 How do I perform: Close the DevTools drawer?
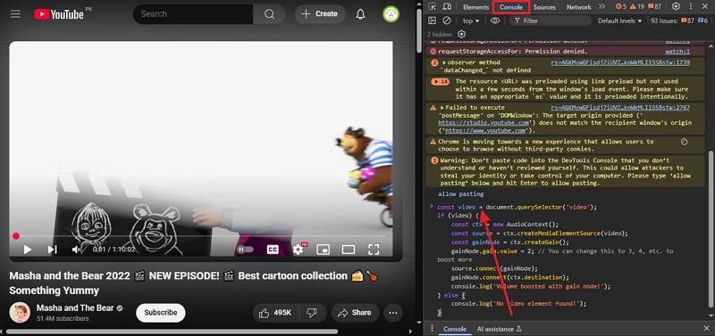pyautogui.click(x=706, y=329)
